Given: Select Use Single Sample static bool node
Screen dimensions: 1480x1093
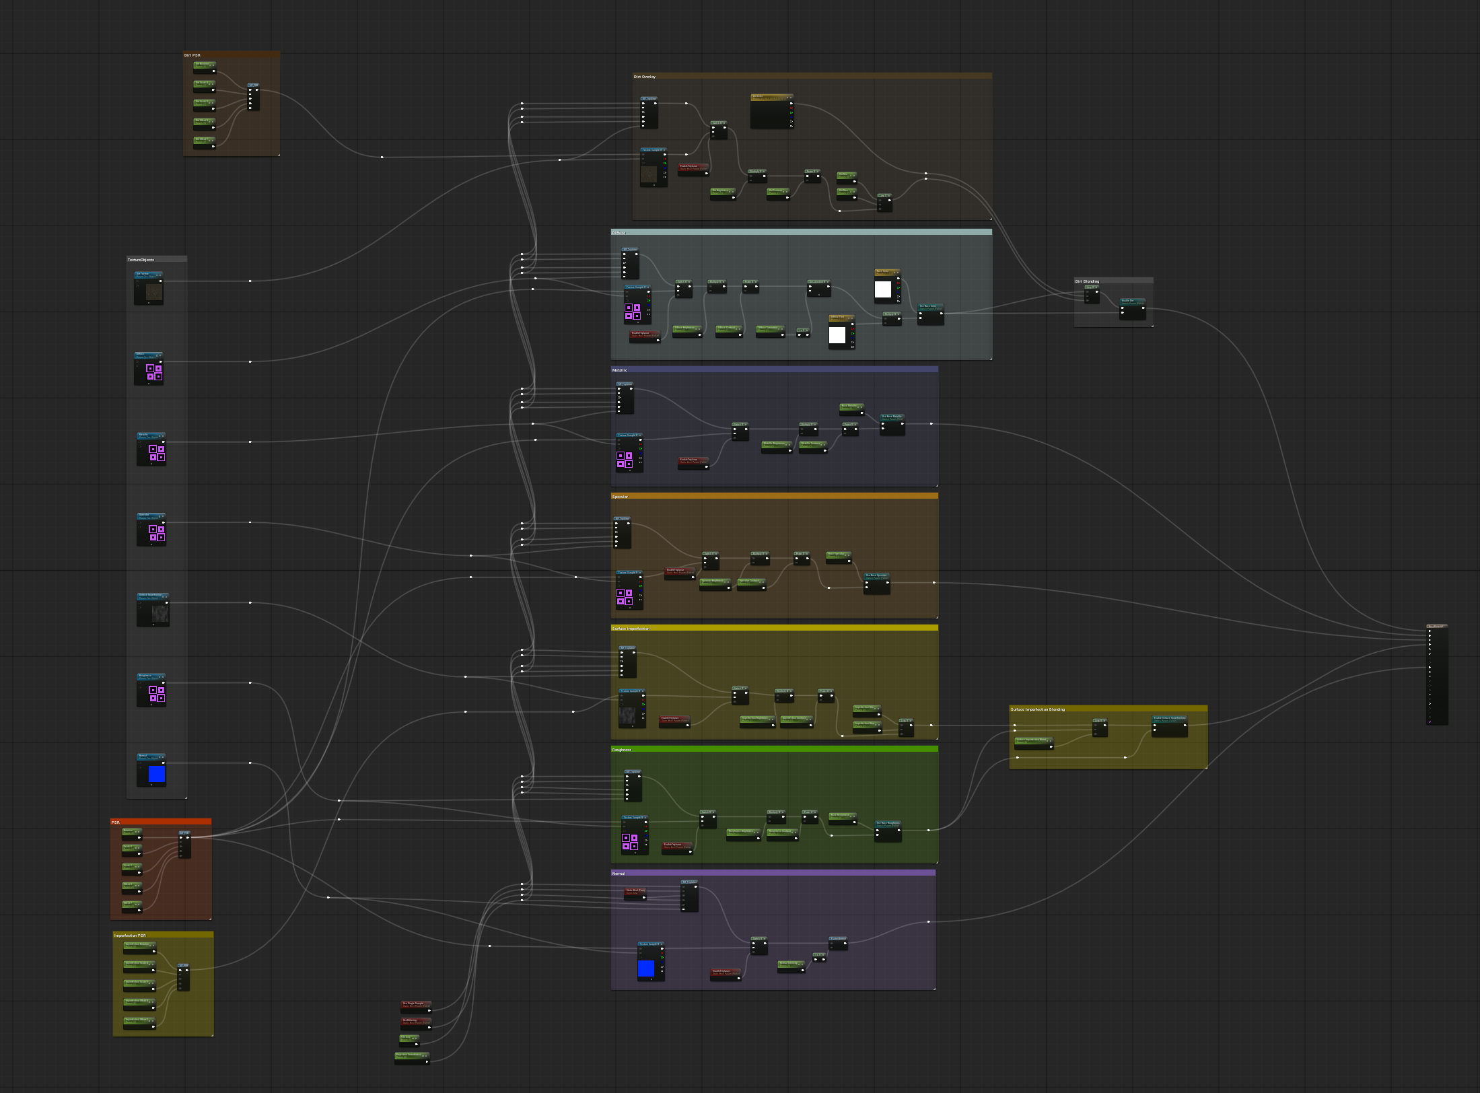Looking at the screenshot, I should 416,1003.
